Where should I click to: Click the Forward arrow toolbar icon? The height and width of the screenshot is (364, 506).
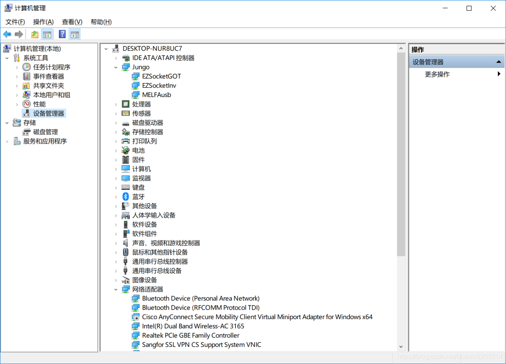tap(18, 34)
